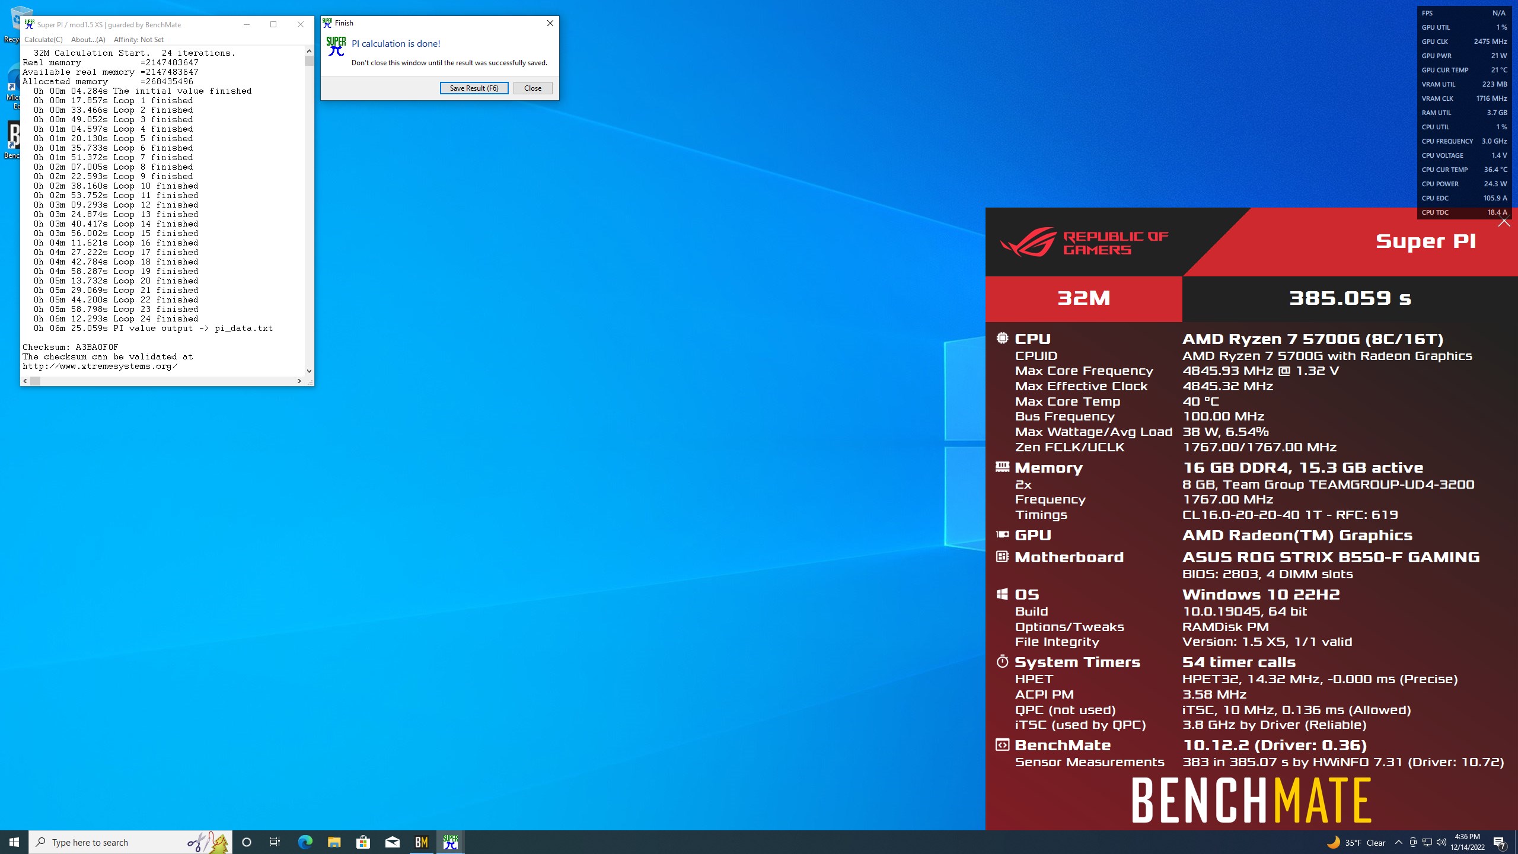Screen dimensions: 1518x854
Task: Click the CL16.0-20-20-40 1T timings value
Action: (1290, 515)
